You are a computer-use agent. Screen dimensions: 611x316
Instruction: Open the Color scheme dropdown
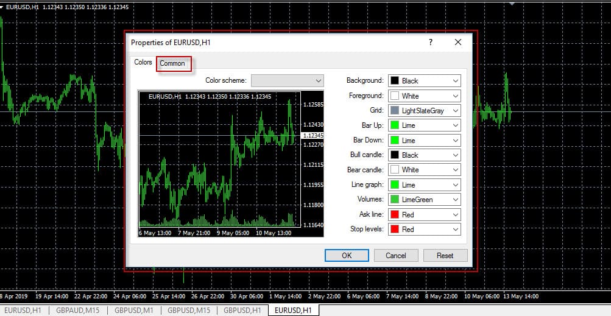tap(288, 80)
